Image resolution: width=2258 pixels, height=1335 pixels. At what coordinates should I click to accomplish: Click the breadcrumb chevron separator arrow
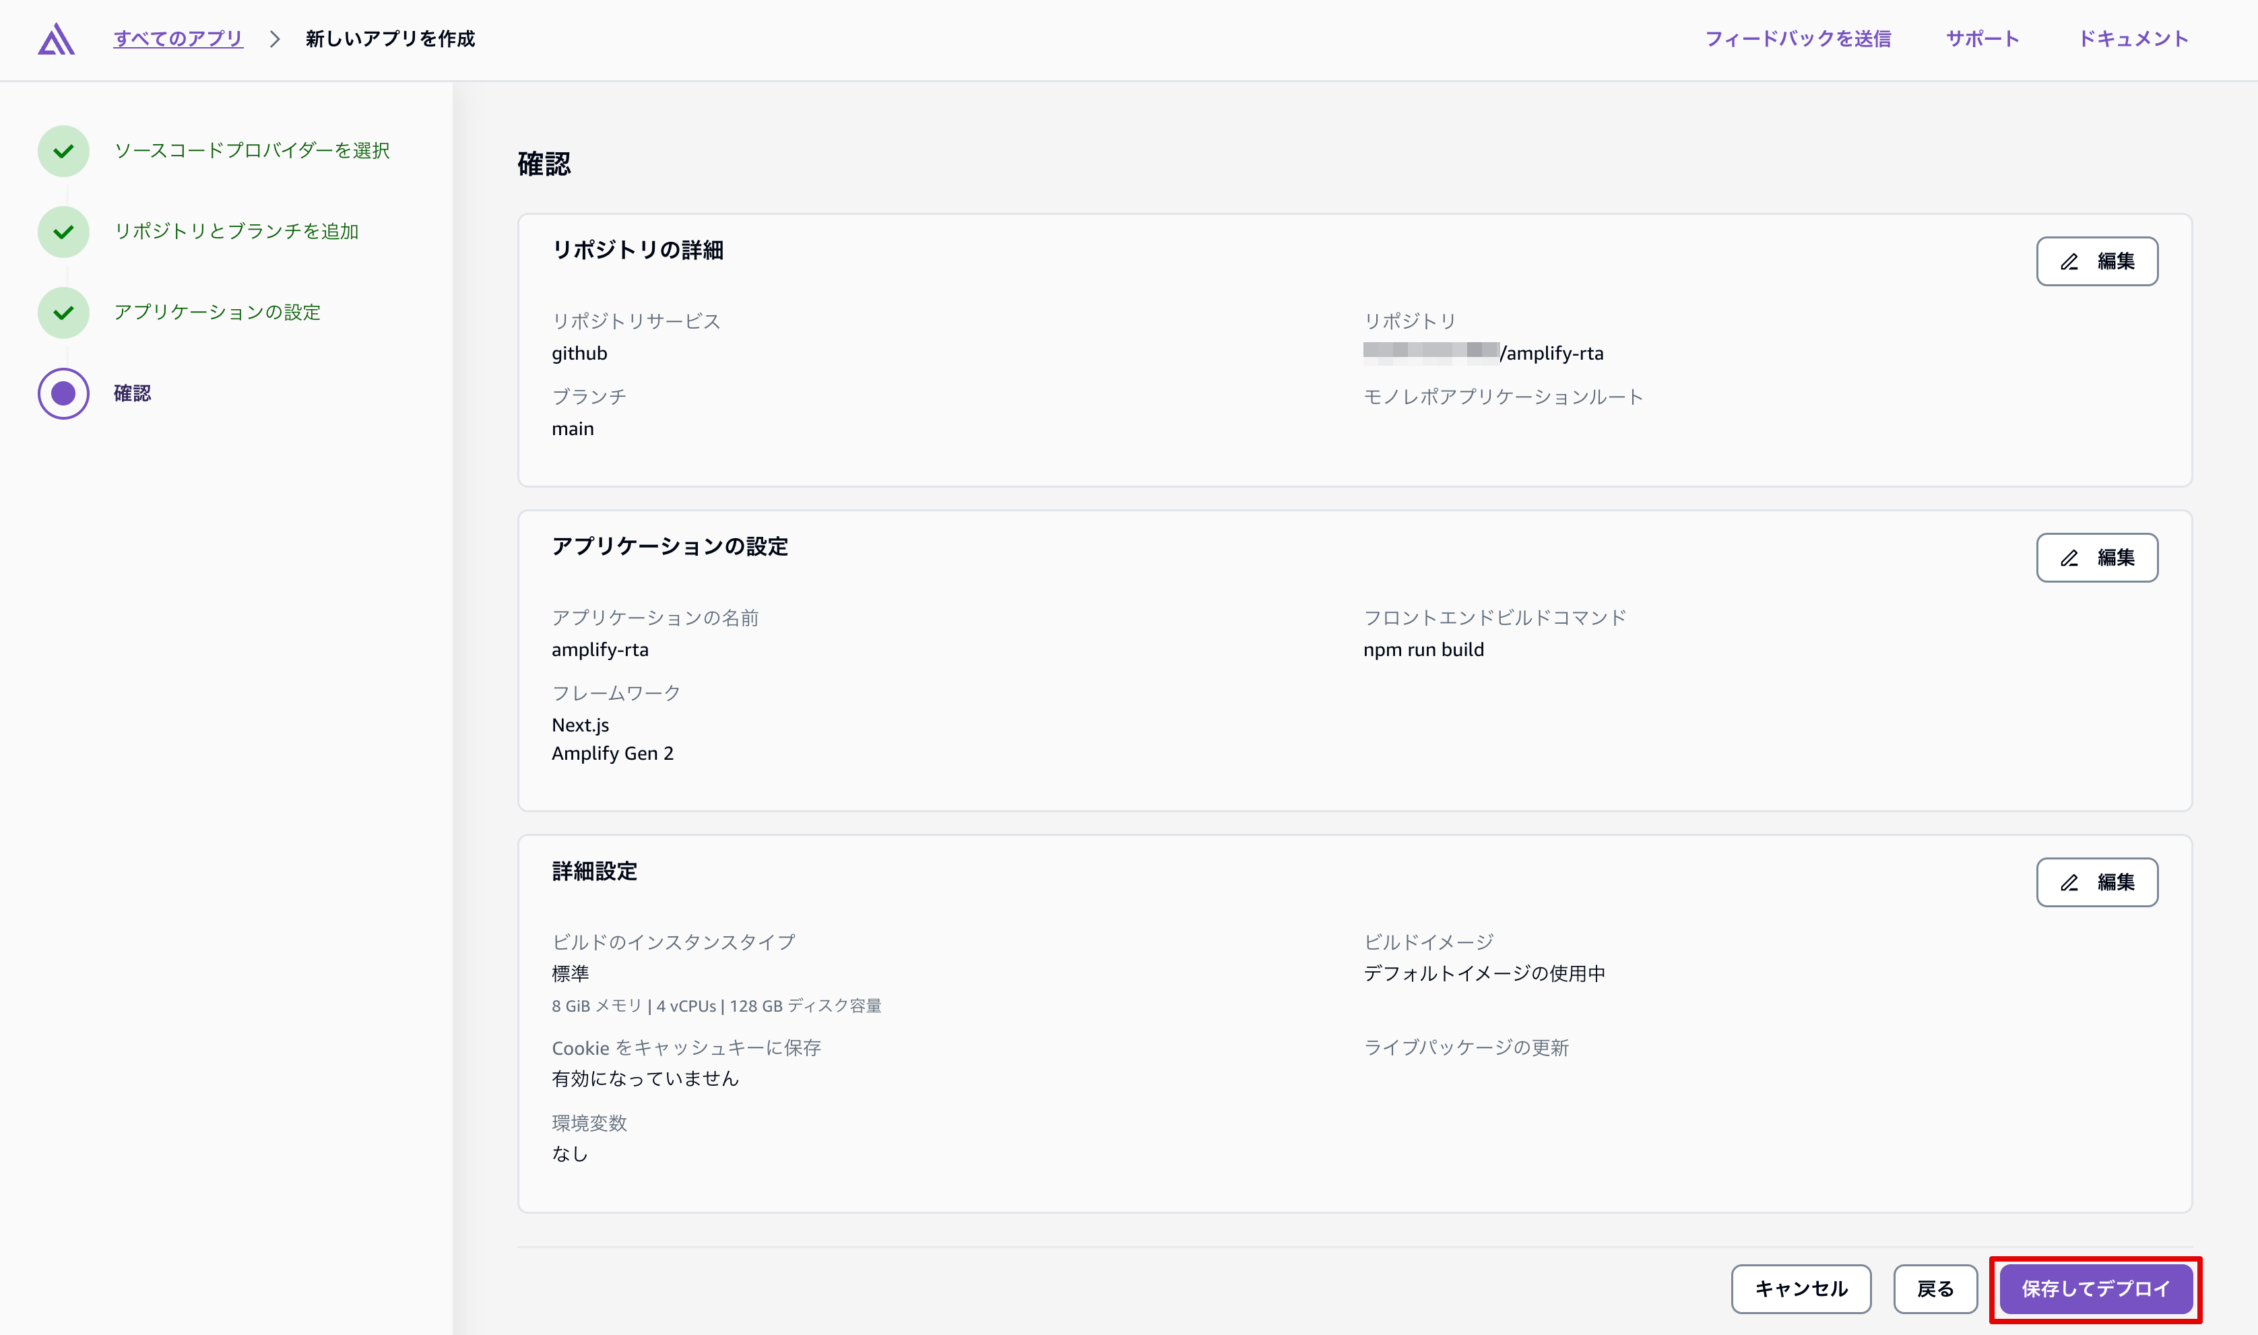click(276, 38)
